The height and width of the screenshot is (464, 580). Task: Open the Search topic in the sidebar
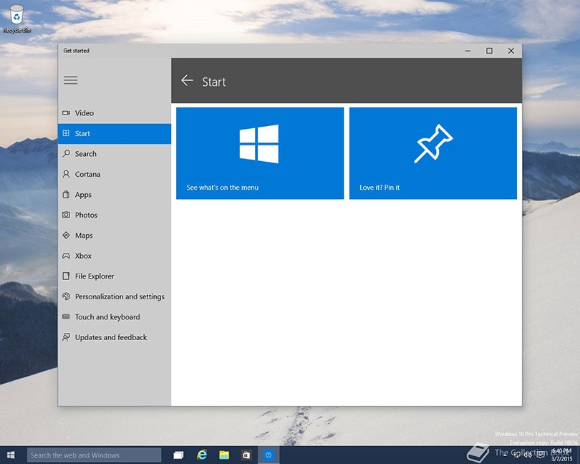[x=115, y=154]
